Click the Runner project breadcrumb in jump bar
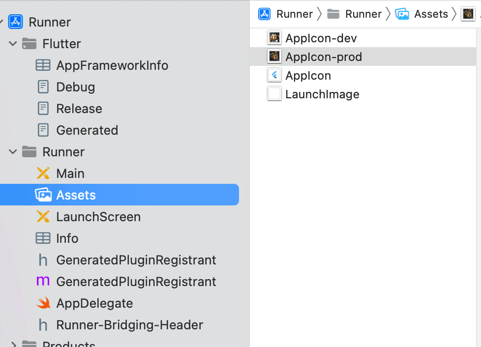The width and height of the screenshot is (481, 347). 286,14
